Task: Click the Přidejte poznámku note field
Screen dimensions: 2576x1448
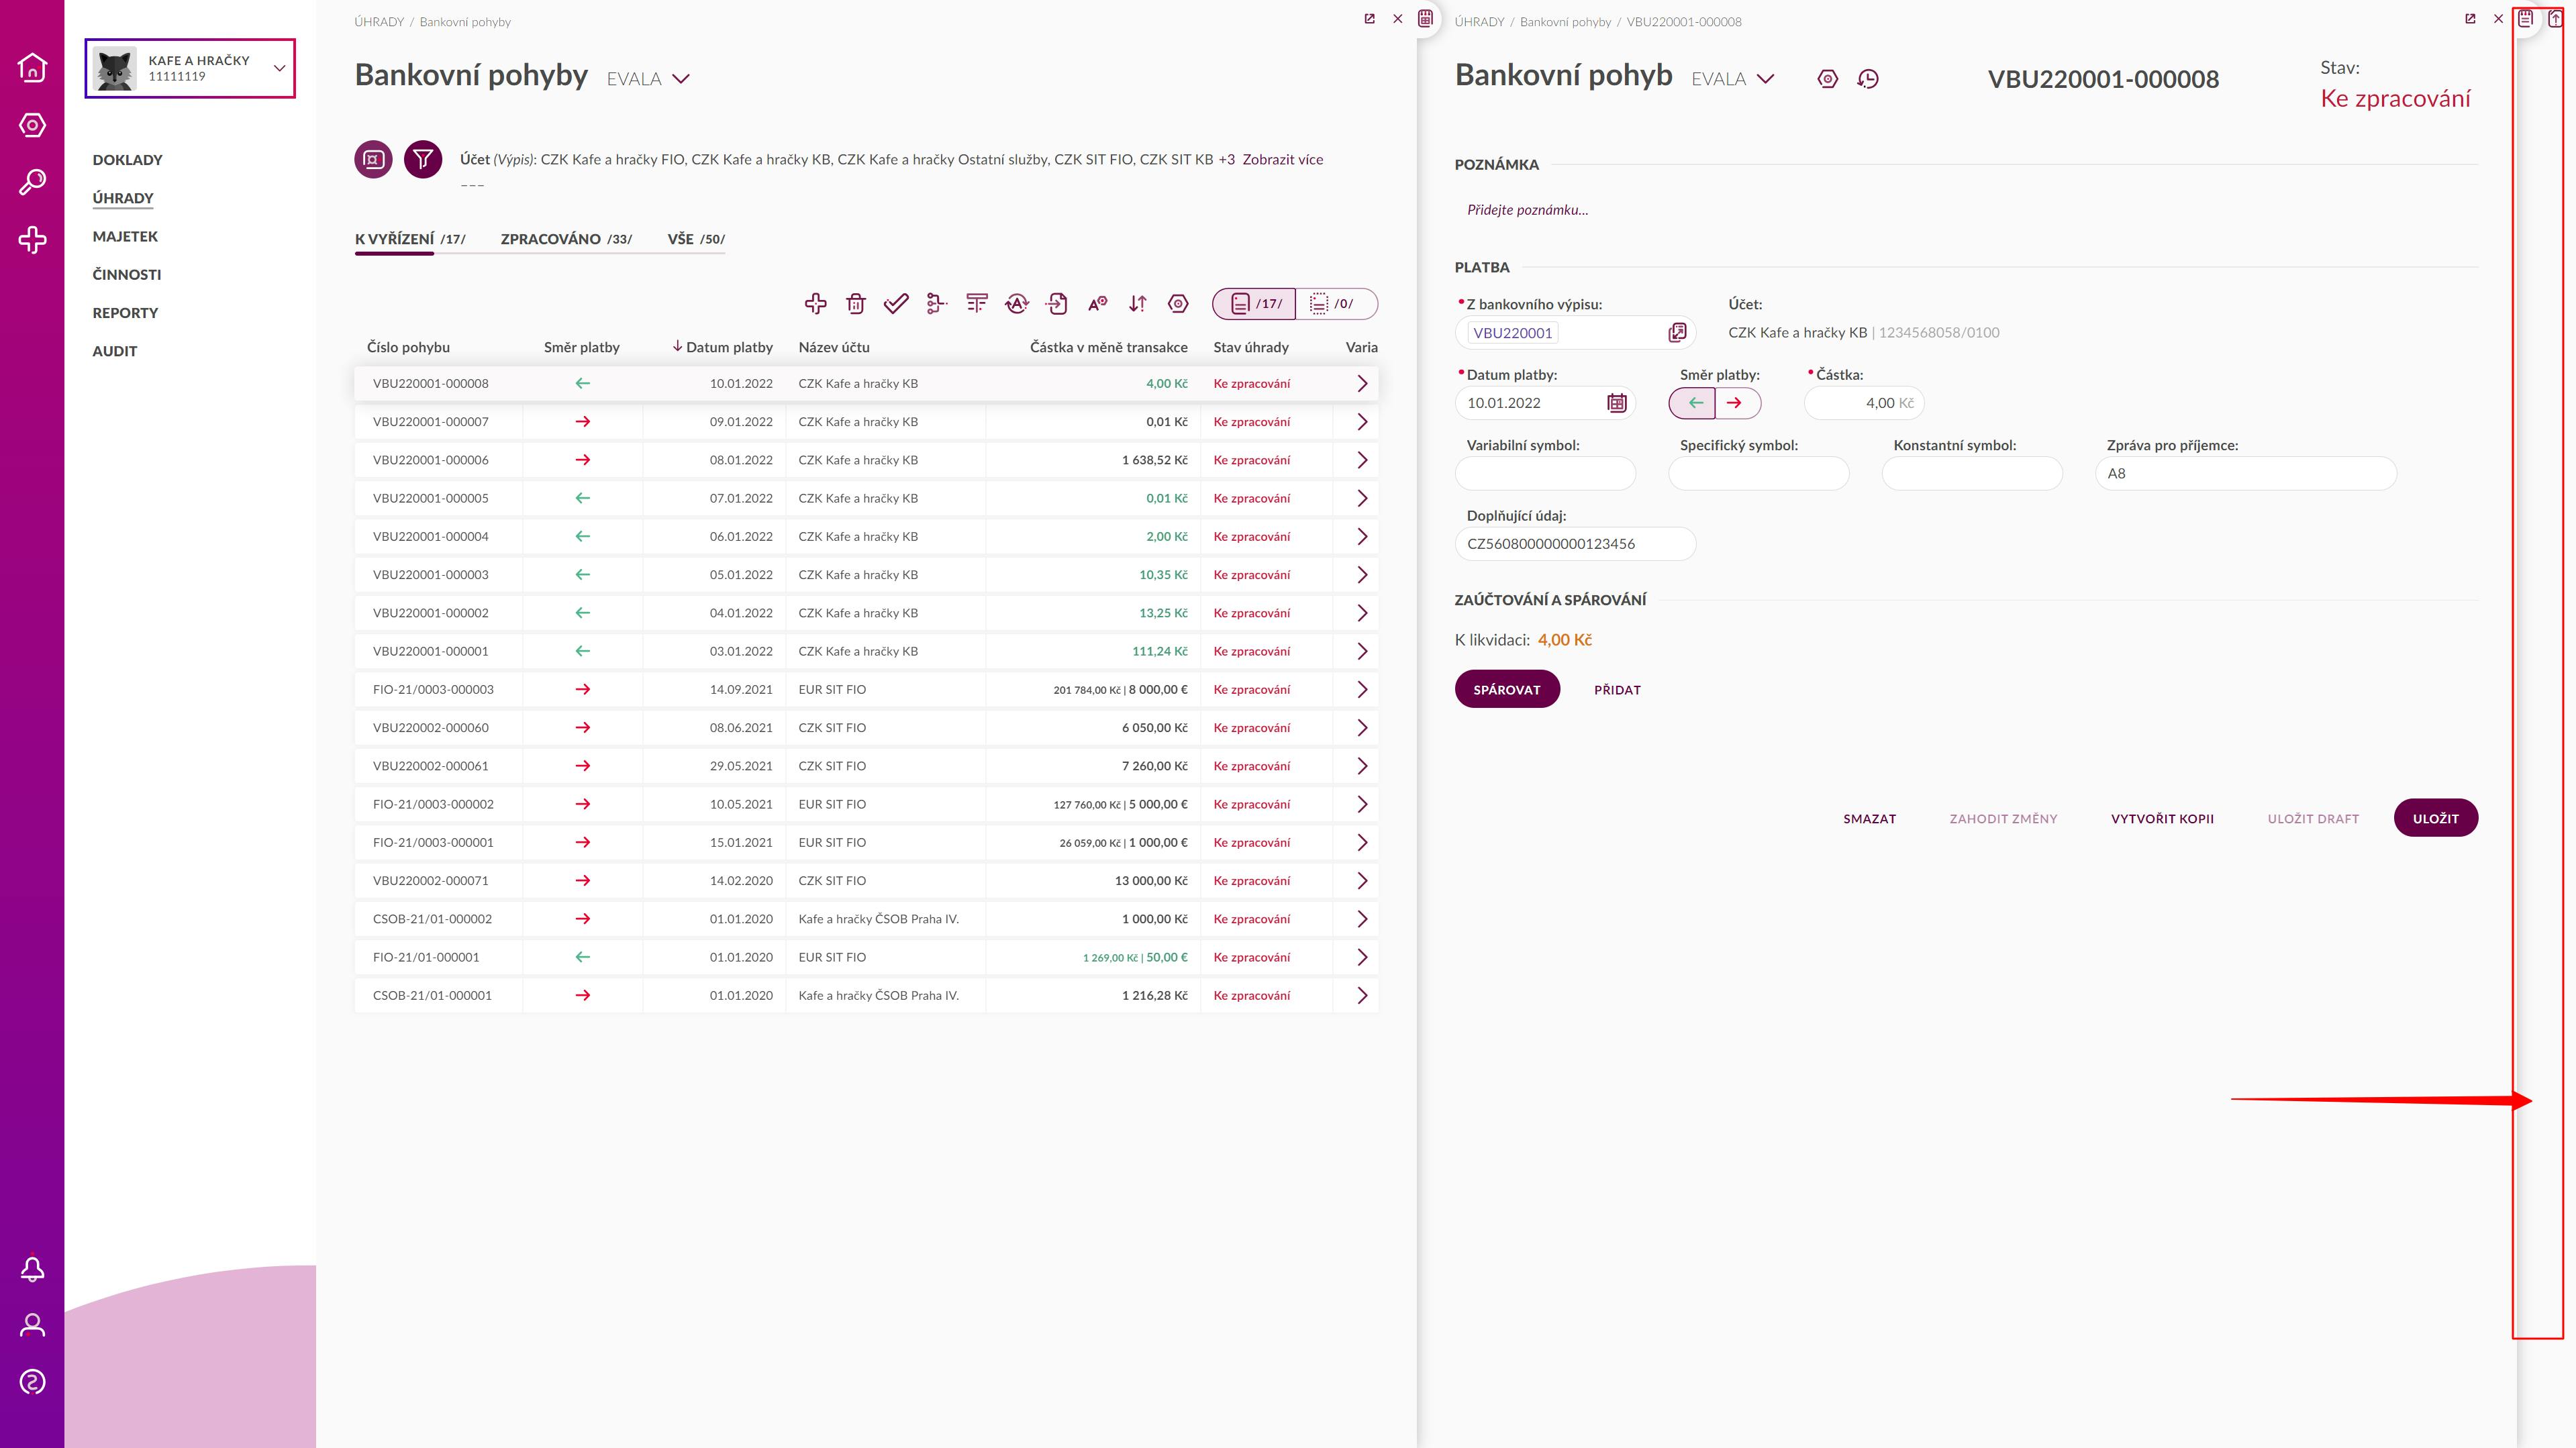Action: click(x=1527, y=210)
